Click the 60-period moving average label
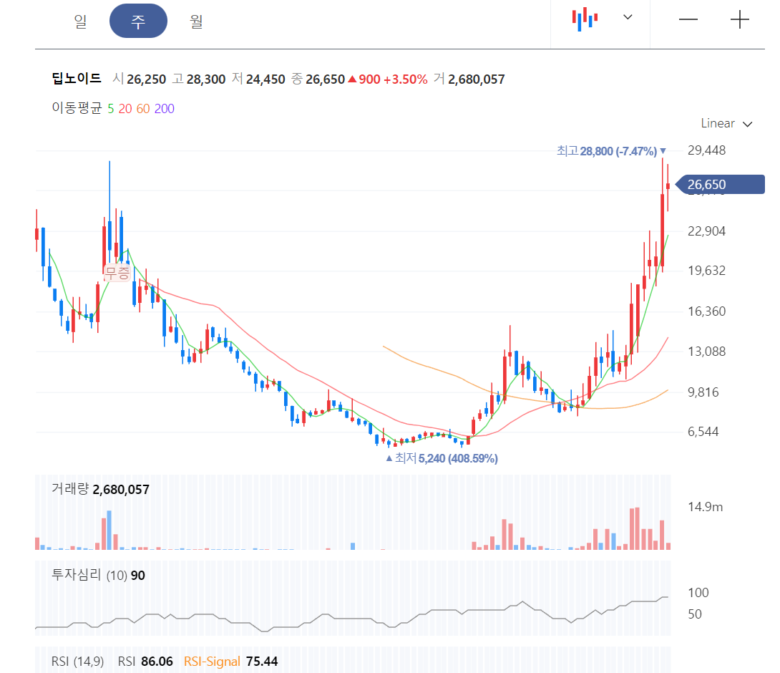Viewport: 780px width, 673px height. [x=143, y=109]
